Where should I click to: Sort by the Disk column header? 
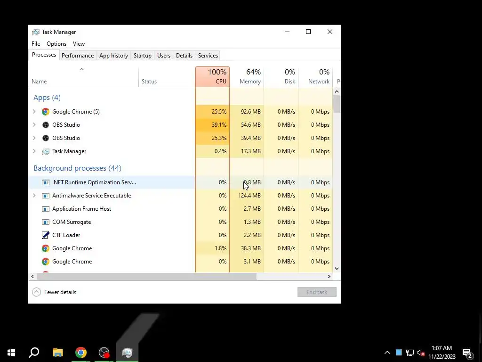[x=281, y=77]
